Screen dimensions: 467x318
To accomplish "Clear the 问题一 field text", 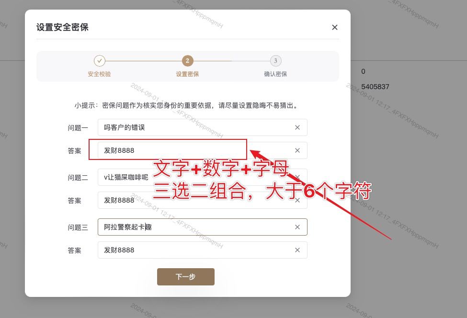I will [297, 127].
